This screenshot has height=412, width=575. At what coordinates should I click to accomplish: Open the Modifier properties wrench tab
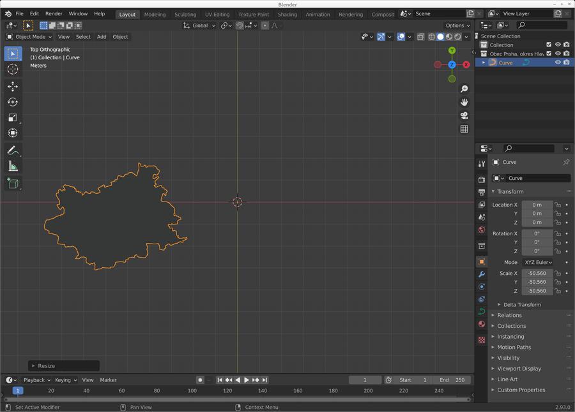[x=482, y=274]
